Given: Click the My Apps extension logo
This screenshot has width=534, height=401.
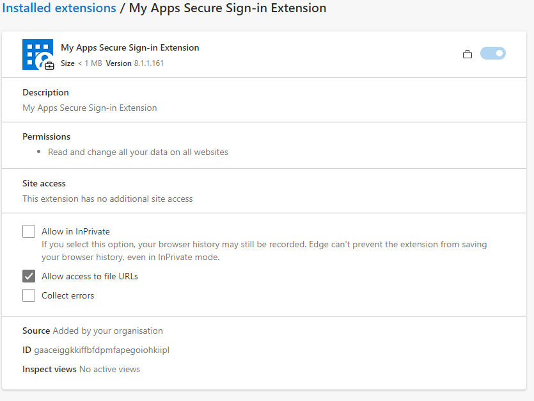Looking at the screenshot, I should point(36,53).
